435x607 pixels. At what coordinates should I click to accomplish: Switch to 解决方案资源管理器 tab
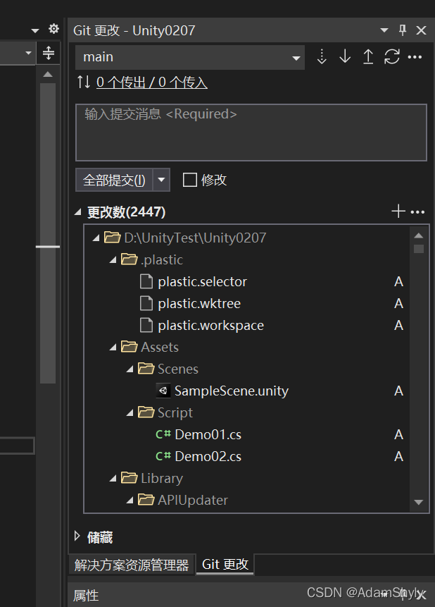132,565
